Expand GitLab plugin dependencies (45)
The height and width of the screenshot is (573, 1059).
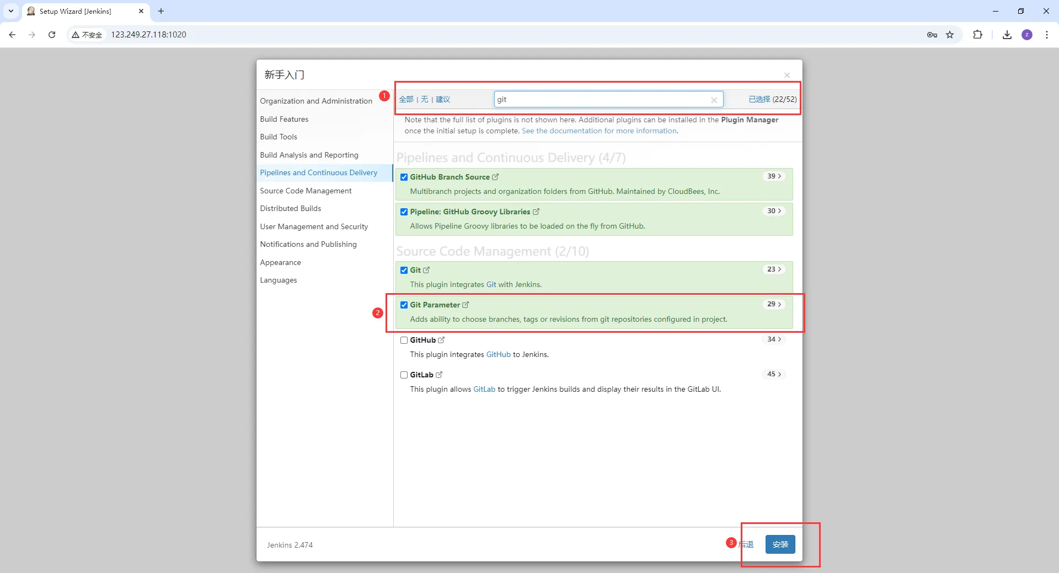[x=774, y=374]
